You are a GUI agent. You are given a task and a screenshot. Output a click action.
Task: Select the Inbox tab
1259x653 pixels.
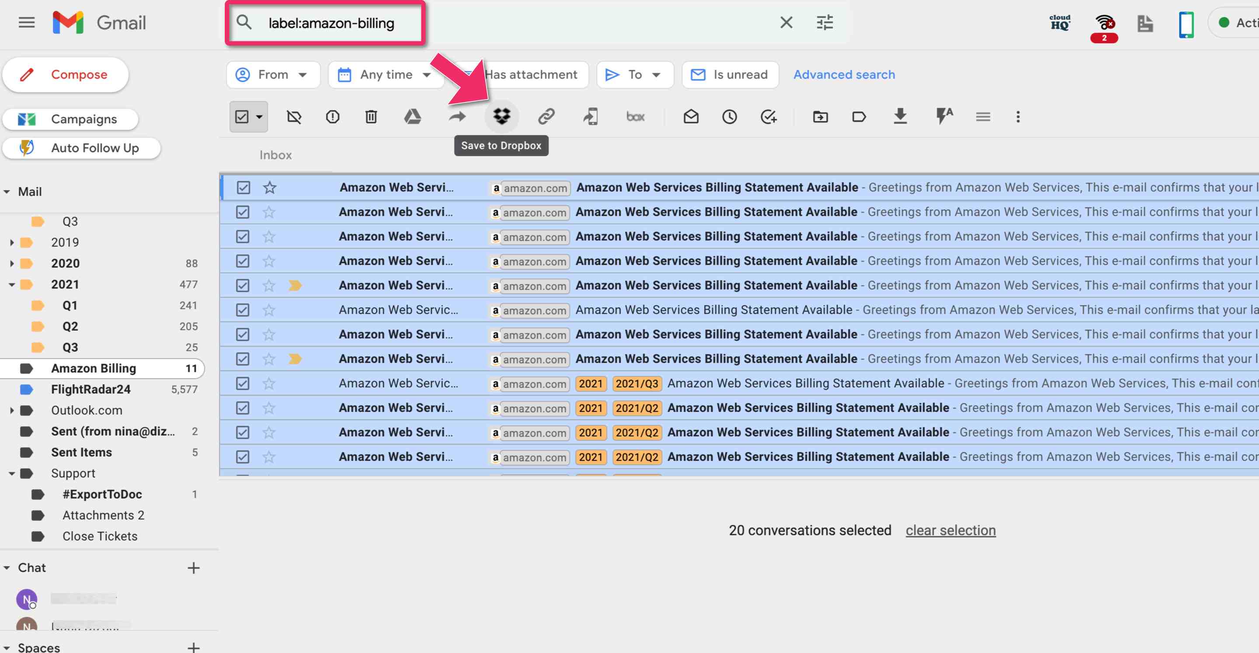pyautogui.click(x=276, y=155)
